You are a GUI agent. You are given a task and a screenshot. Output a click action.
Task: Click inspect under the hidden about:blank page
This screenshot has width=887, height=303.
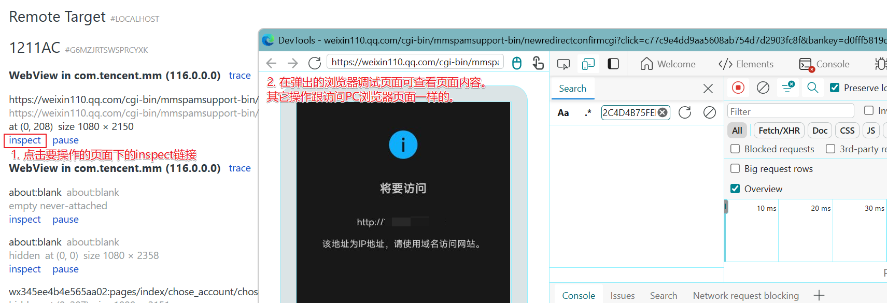click(x=24, y=269)
